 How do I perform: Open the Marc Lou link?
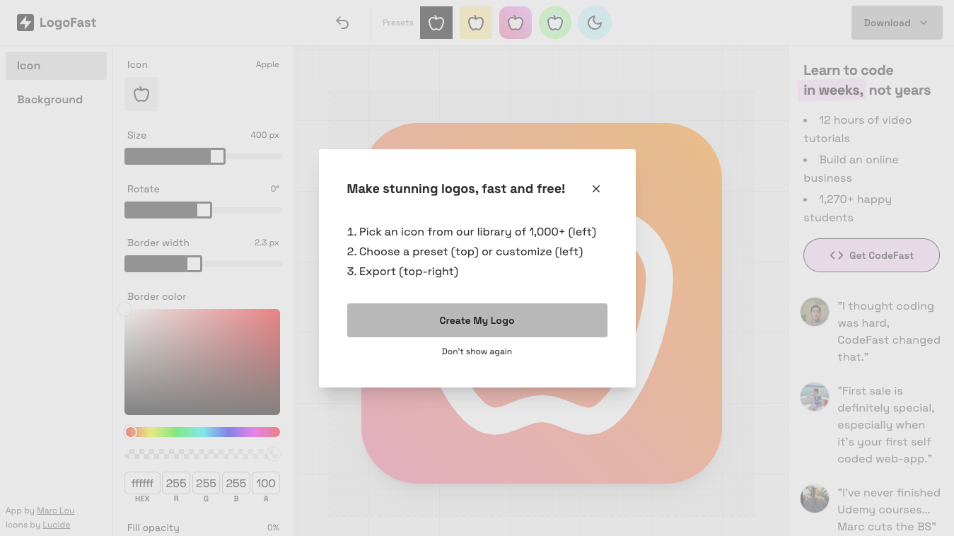[x=55, y=511]
